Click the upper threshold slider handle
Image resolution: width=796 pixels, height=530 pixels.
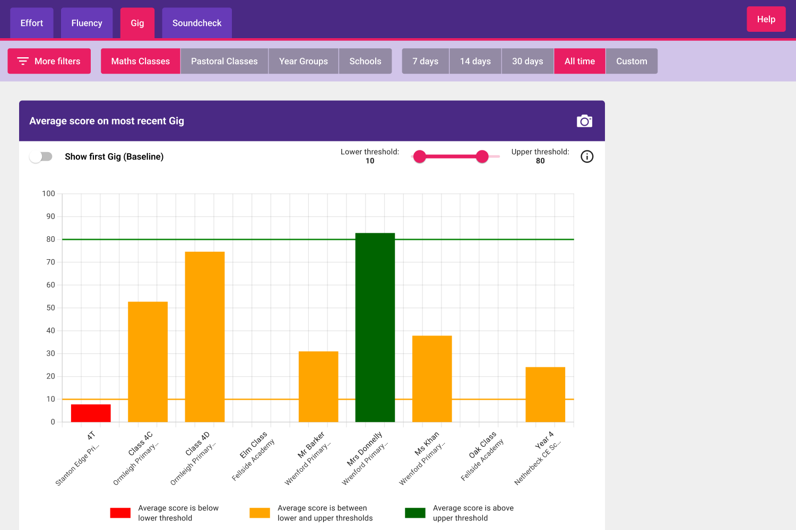(482, 156)
